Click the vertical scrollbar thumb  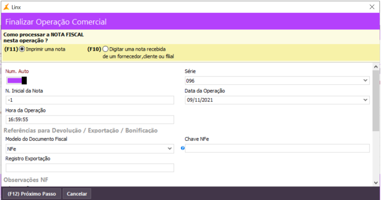coord(376,101)
